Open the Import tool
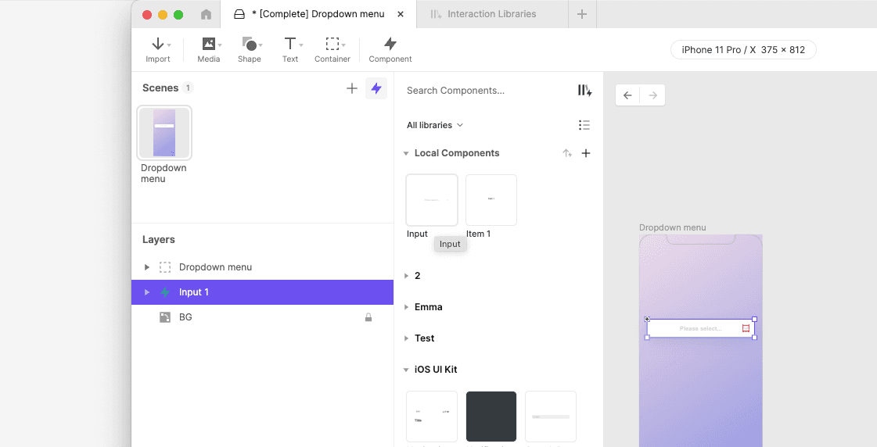The height and width of the screenshot is (447, 877). point(158,50)
